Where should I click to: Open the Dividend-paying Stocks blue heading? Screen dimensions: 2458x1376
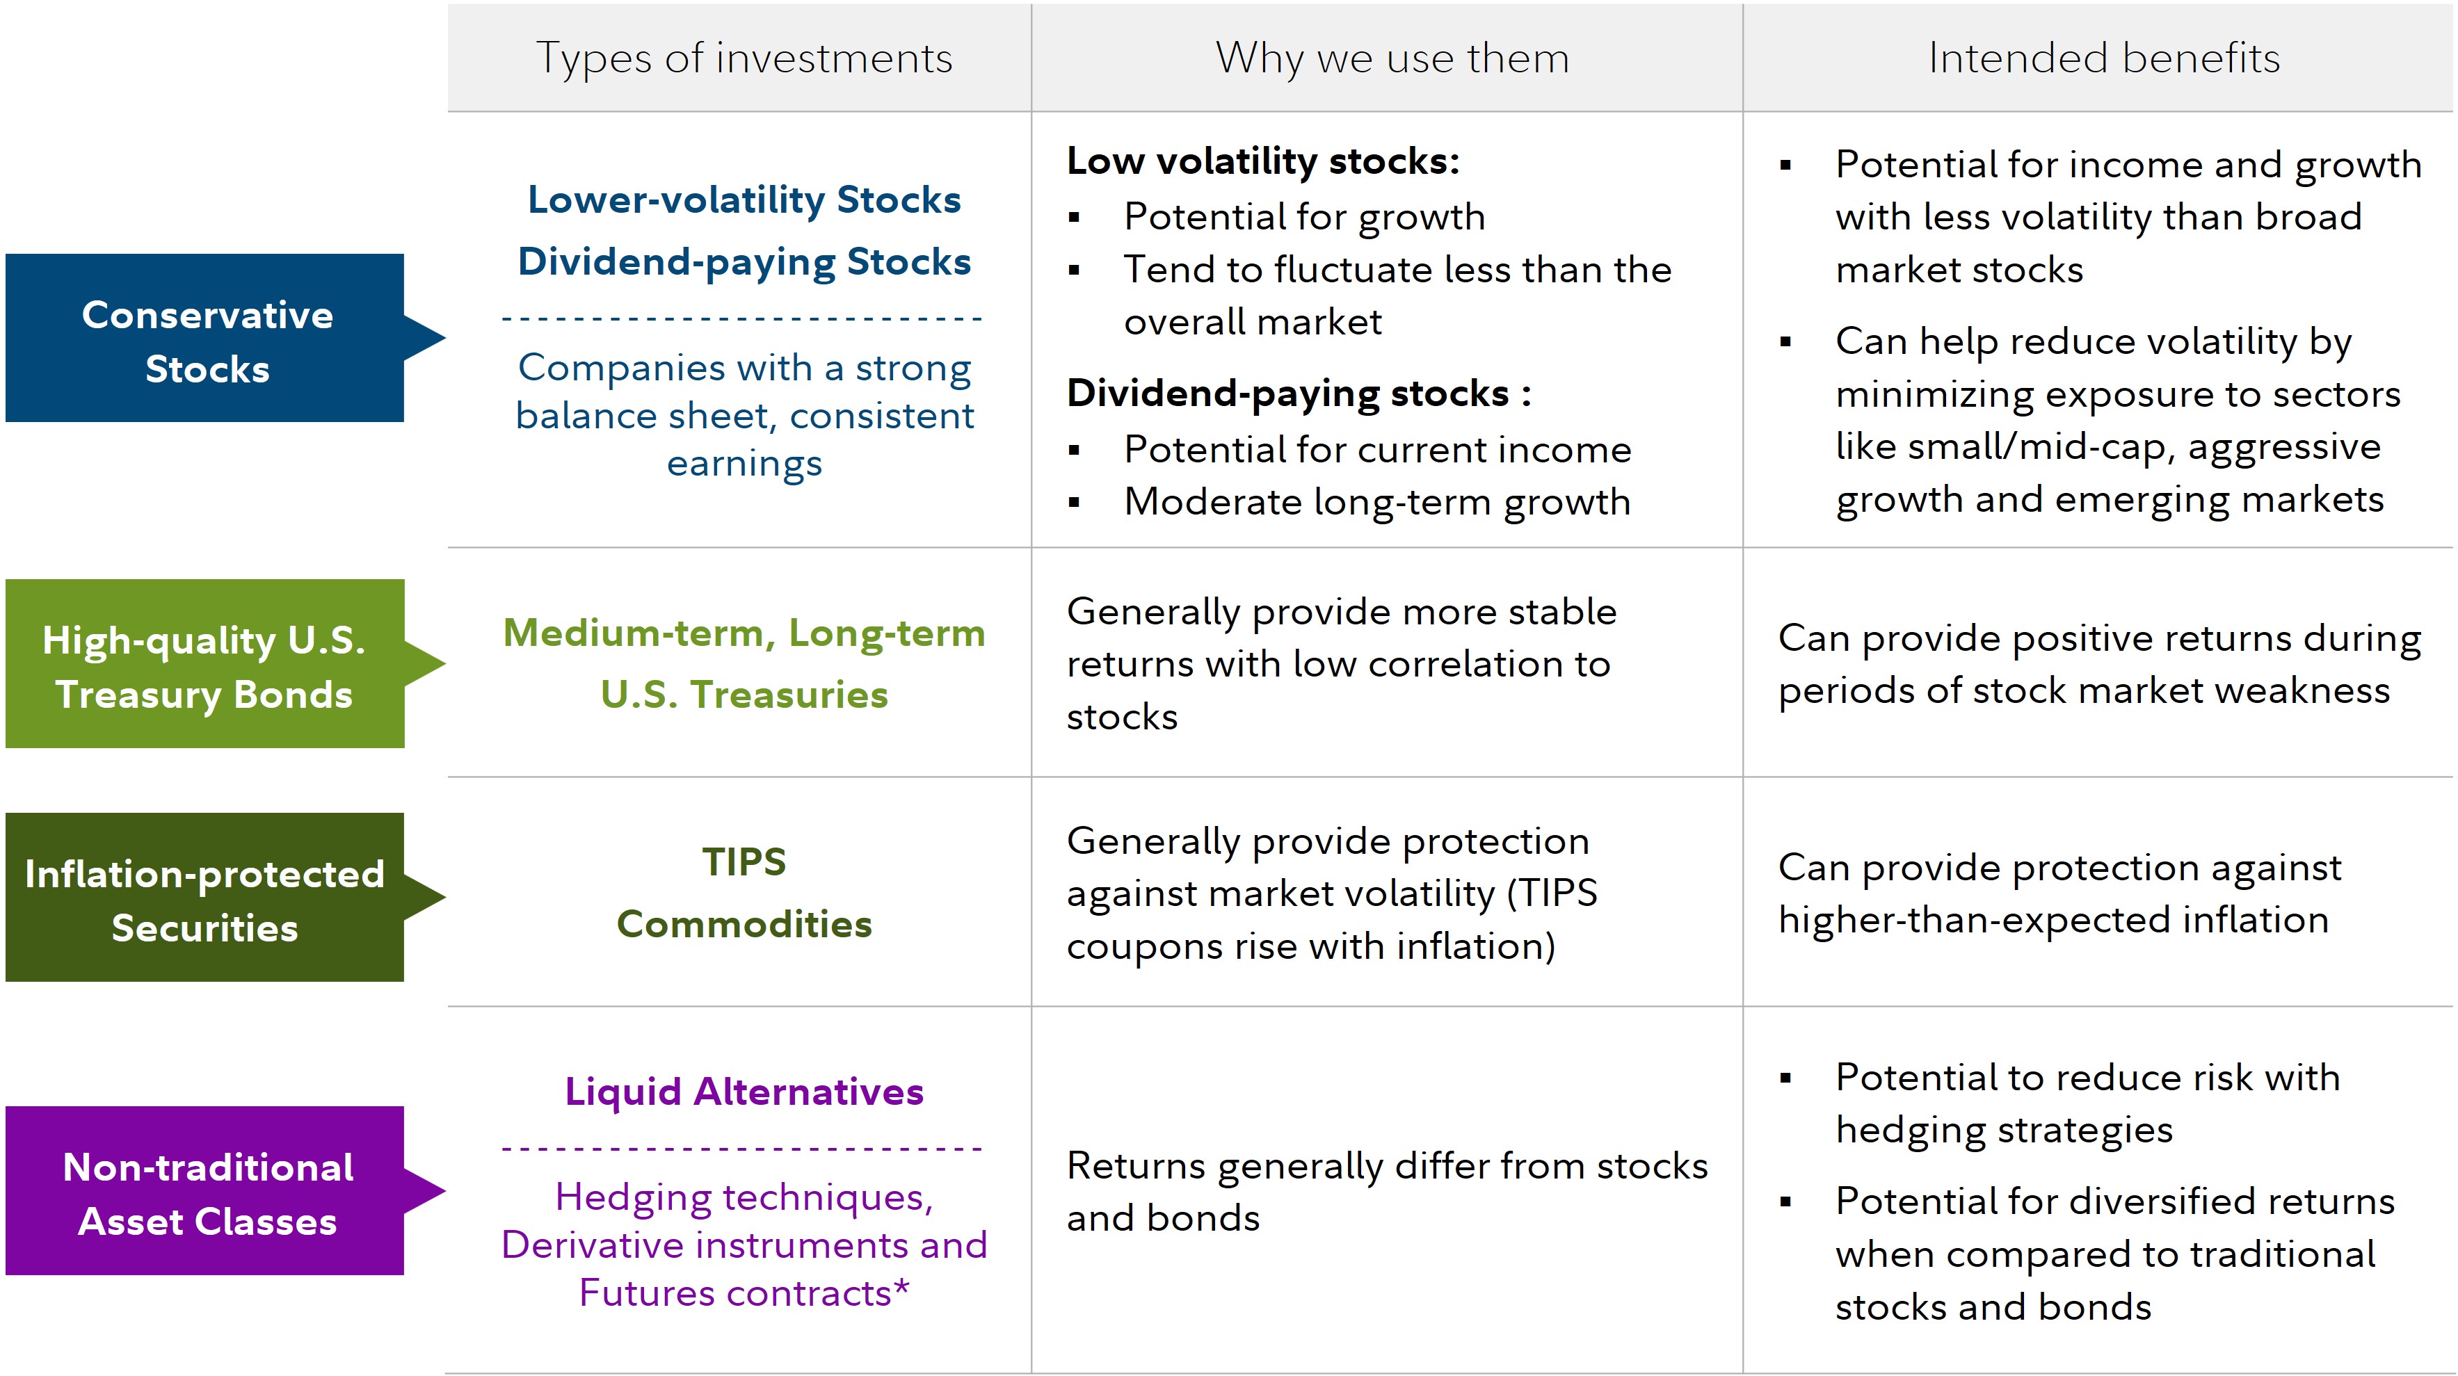(x=744, y=262)
